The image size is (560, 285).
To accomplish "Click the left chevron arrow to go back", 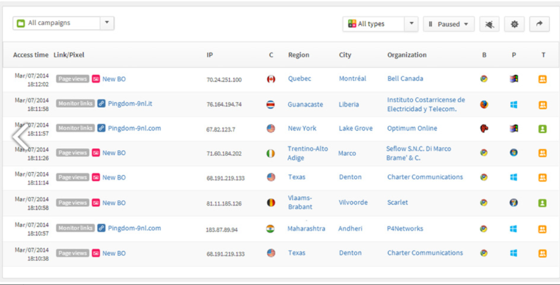I will 20,137.
